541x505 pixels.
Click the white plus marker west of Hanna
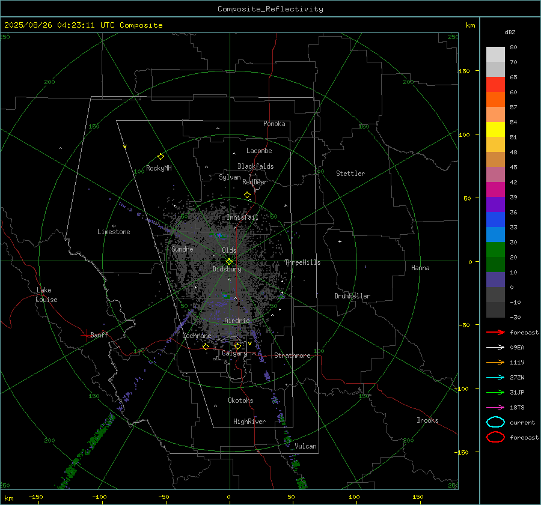[340, 241]
